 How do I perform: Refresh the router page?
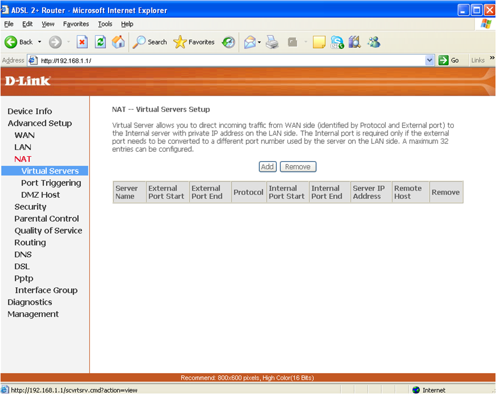coord(100,42)
